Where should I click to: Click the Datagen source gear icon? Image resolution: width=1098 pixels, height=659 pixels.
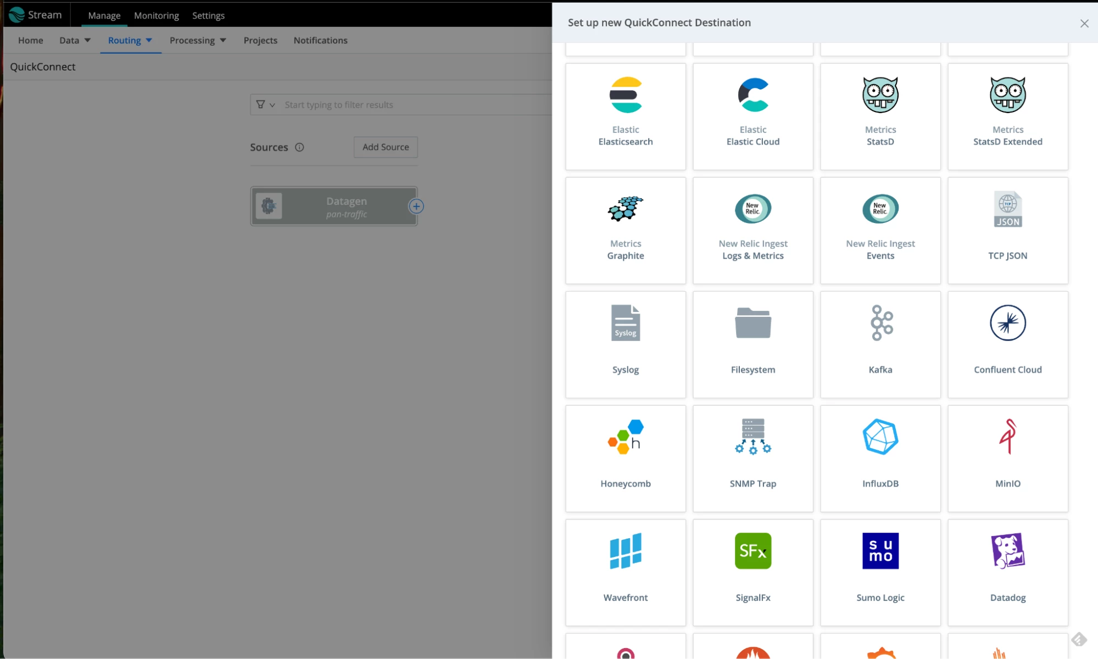(269, 206)
